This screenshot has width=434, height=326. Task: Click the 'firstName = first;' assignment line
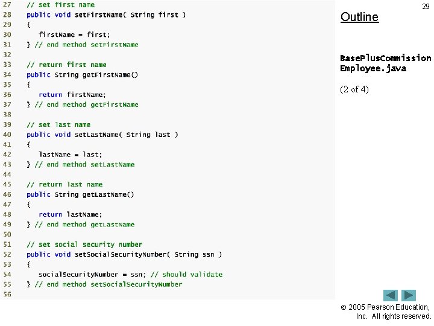pos(74,34)
